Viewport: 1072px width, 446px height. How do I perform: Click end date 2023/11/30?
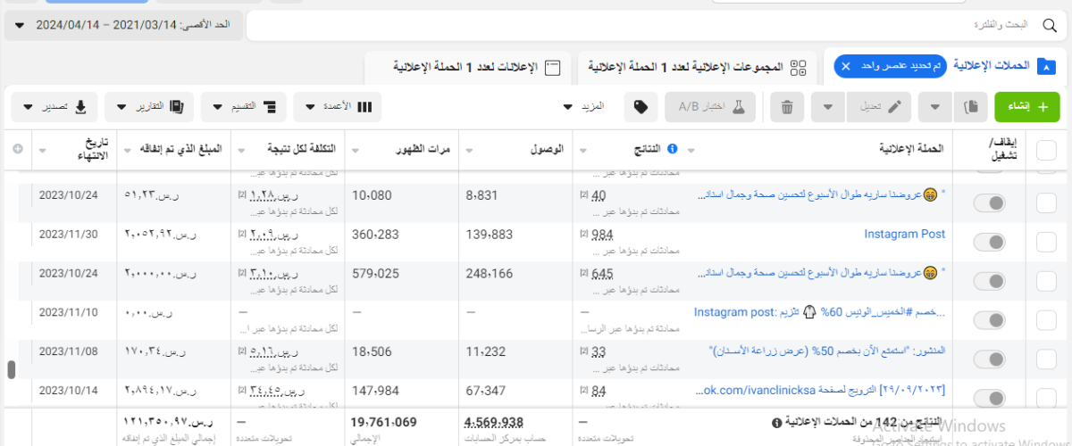coord(67,235)
